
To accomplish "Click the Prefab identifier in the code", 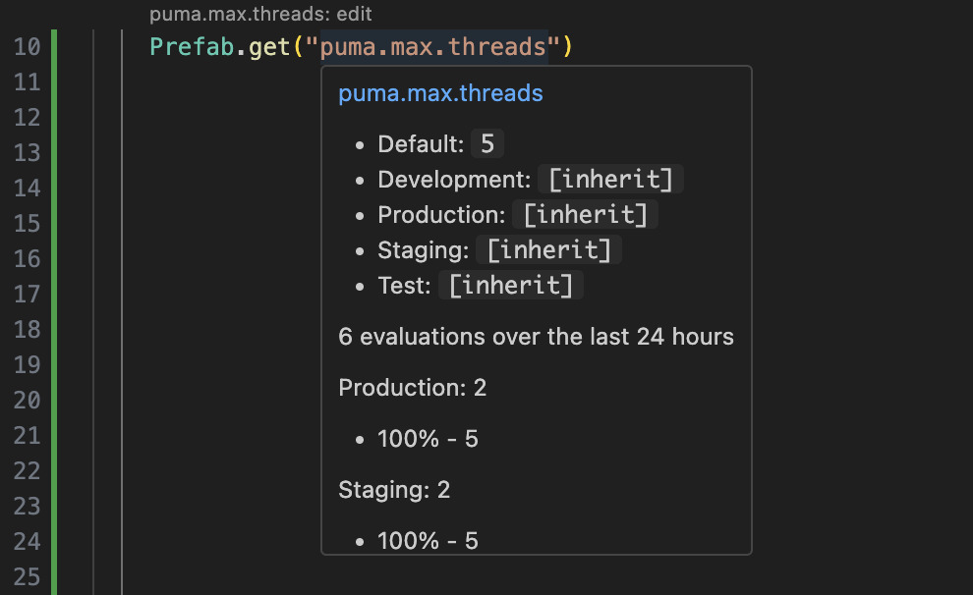I will (192, 46).
